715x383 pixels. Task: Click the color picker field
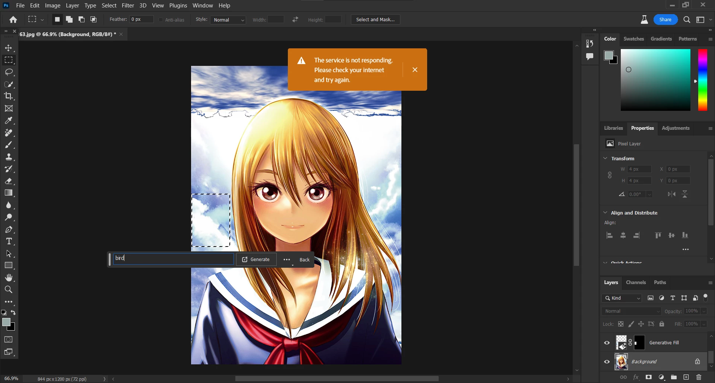[x=655, y=80]
